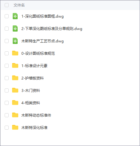Click the 文件名 column header

pos(19,5)
